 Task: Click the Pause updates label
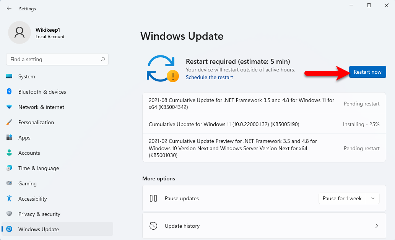pyautogui.click(x=182, y=198)
